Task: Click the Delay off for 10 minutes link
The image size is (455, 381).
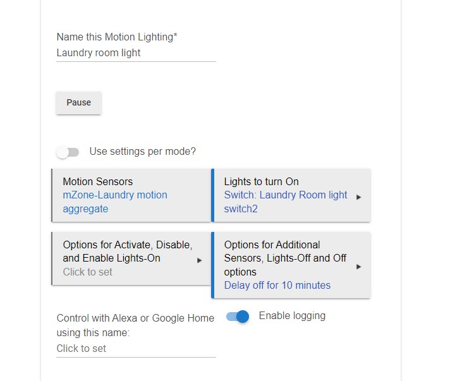Action: (x=277, y=285)
